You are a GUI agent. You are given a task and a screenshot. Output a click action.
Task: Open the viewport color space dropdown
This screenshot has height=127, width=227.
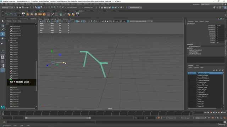(141, 21)
